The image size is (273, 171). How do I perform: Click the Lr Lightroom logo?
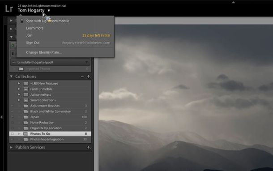click(9, 9)
